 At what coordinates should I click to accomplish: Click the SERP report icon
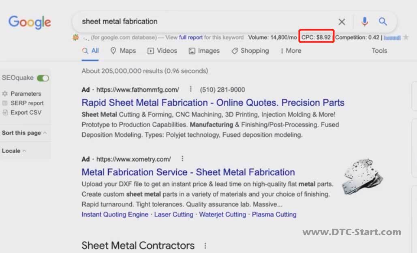click(x=5, y=103)
